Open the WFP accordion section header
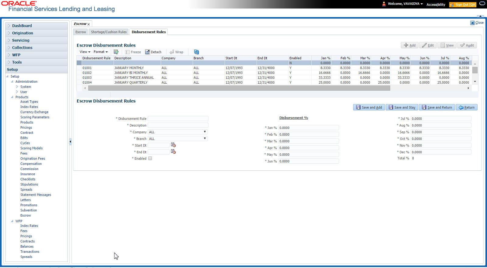Viewport: 487px width, 268px height. coord(37,55)
